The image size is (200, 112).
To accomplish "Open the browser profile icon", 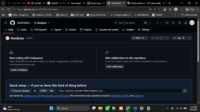I will (x=176, y=9).
